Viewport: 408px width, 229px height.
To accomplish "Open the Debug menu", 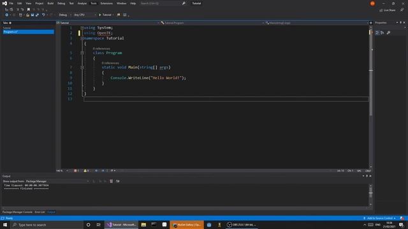I will (61, 3).
